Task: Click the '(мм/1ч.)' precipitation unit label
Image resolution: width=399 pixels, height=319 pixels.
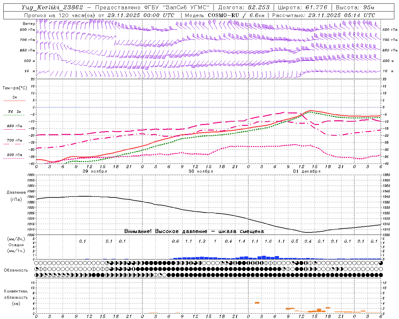Action: pos(16,251)
